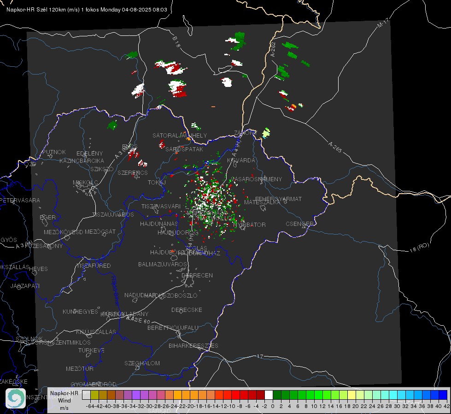Click the title text 'Napkor-HR Szél 120km (m/s)'
The image size is (451, 414).
point(43,10)
